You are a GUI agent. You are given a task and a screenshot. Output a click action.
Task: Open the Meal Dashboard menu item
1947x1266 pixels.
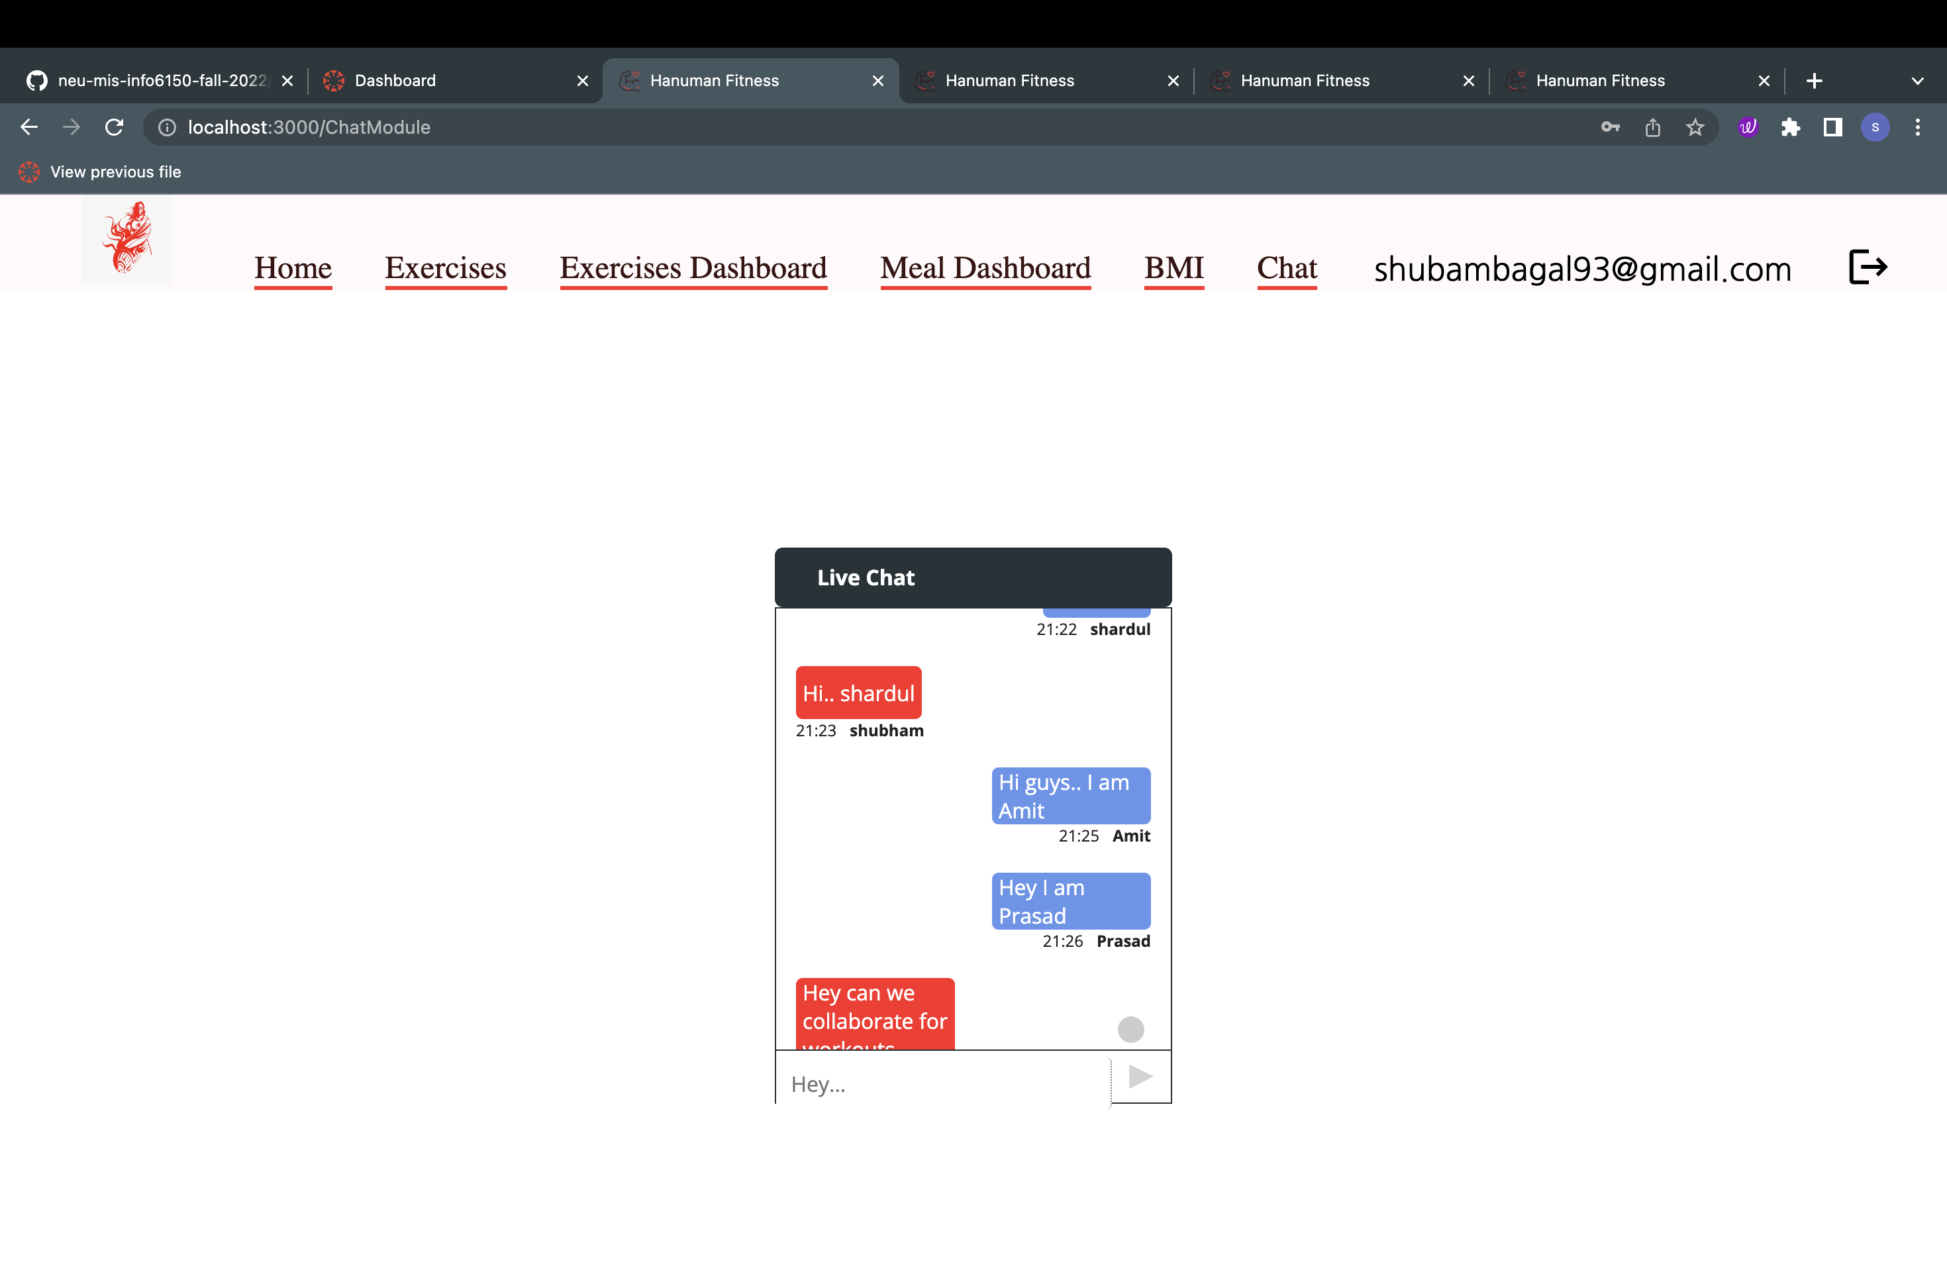(985, 268)
